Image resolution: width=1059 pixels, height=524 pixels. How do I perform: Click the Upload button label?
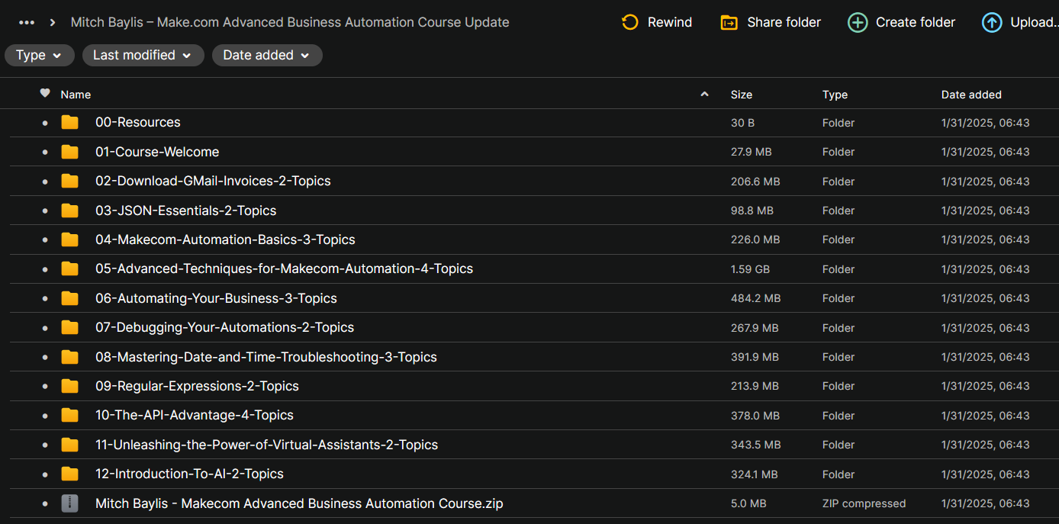pyautogui.click(x=1035, y=22)
